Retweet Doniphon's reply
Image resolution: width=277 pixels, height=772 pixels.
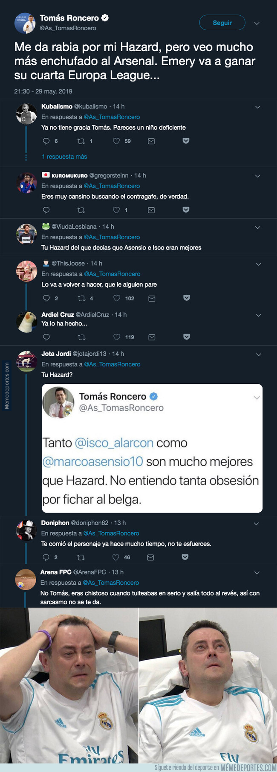coord(81,557)
